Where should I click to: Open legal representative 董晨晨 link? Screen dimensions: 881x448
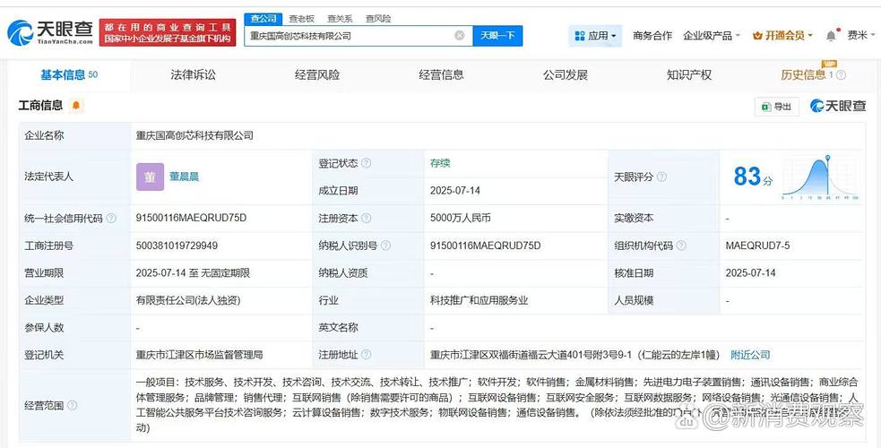coord(185,177)
